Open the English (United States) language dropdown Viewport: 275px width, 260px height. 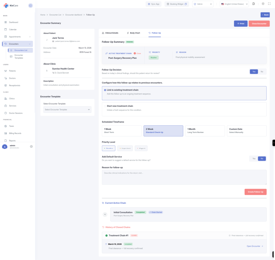click(234, 4)
